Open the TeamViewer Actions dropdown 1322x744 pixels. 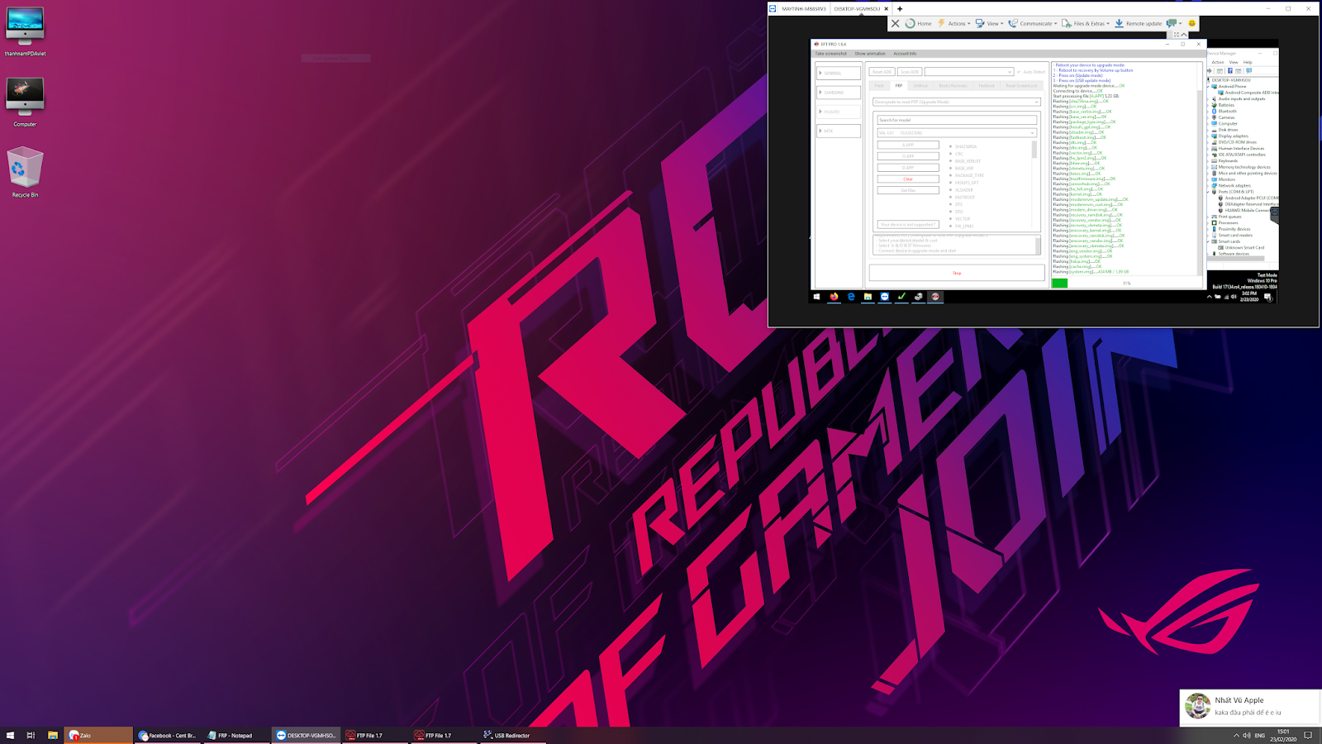pyautogui.click(x=953, y=23)
